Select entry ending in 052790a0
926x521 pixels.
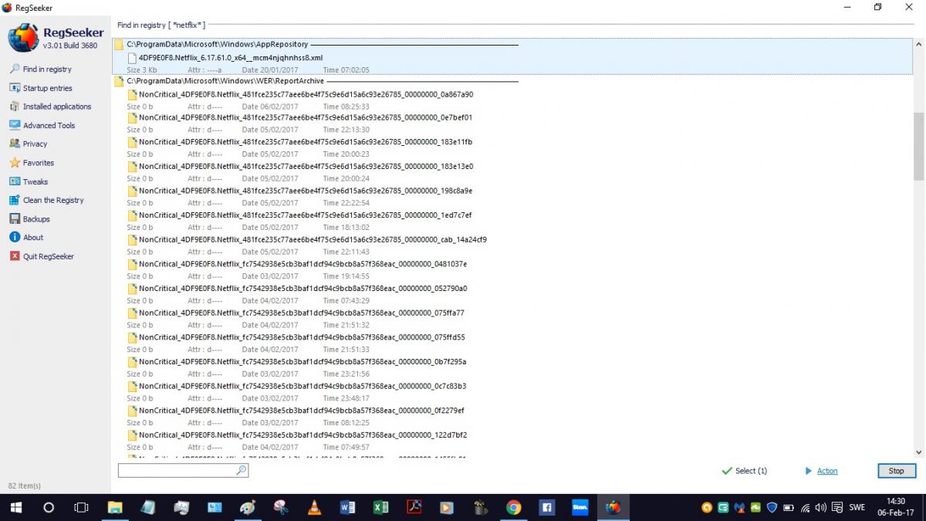pyautogui.click(x=302, y=289)
